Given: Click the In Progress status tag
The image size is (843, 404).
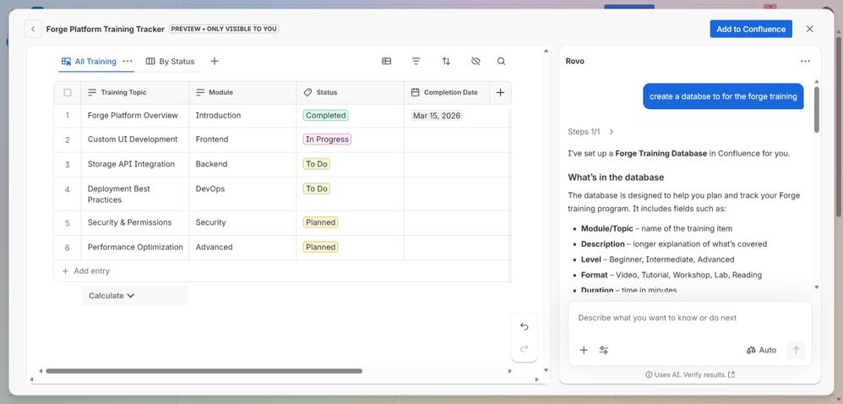Looking at the screenshot, I should pos(327,139).
